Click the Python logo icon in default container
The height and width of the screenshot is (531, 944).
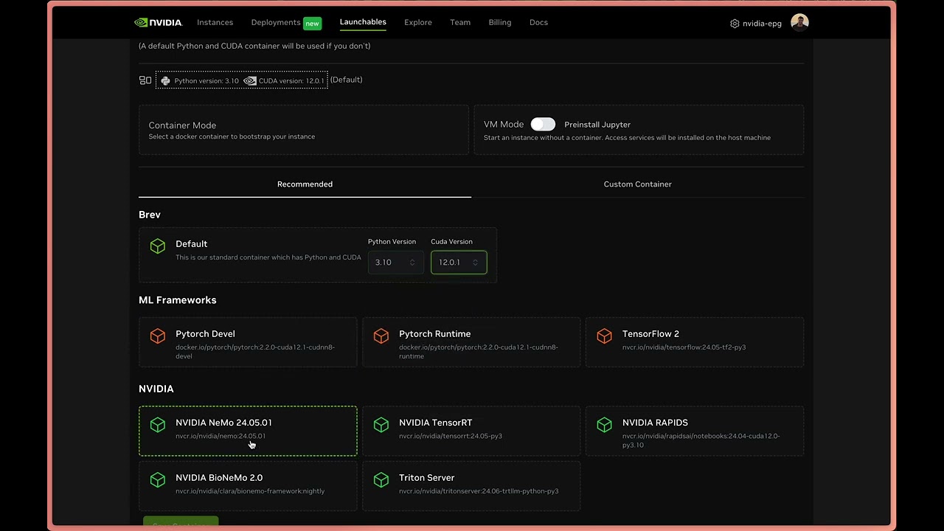tap(165, 81)
